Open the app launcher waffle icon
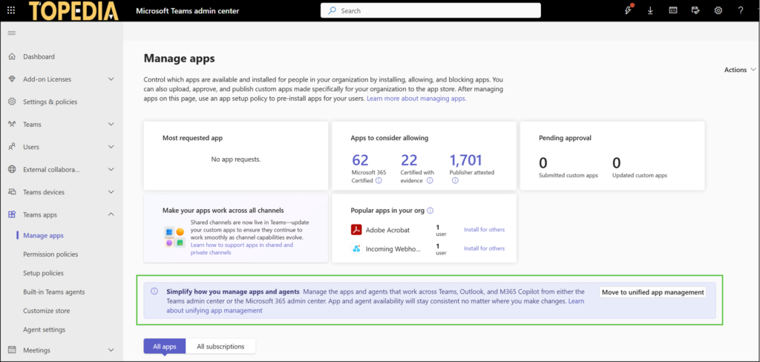Screen dimensions: 760x362 [x=11, y=10]
